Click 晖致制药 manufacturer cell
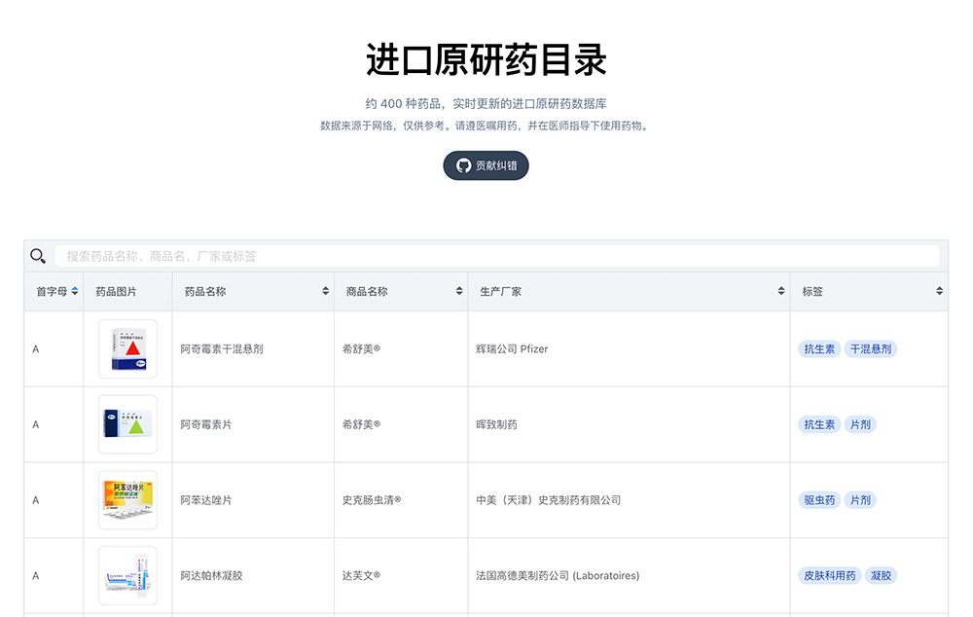Screen dimensions: 973x617 tap(630, 424)
